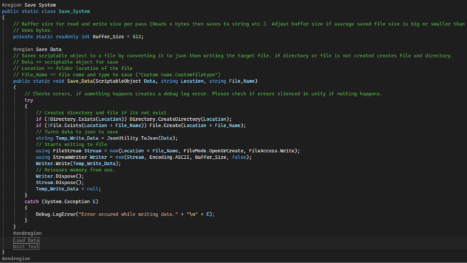Click the '// Uses bytes.' comment
This screenshot has height=263, width=467.
(x=33, y=31)
